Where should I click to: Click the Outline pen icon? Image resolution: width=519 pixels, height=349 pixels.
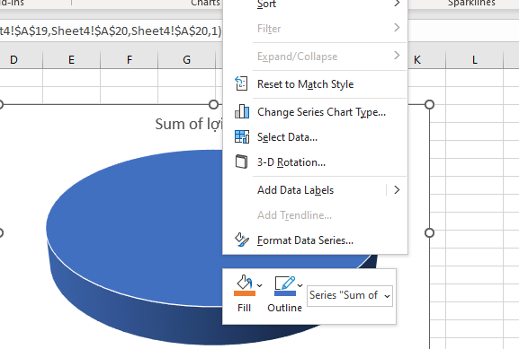(284, 283)
